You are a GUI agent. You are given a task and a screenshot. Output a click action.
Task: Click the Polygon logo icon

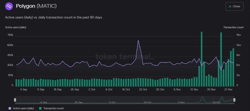click(x=9, y=6)
